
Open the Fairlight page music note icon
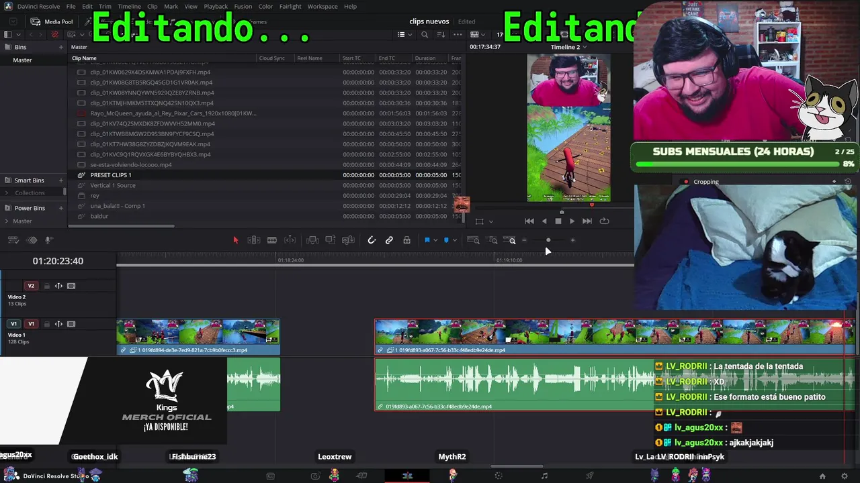[544, 476]
